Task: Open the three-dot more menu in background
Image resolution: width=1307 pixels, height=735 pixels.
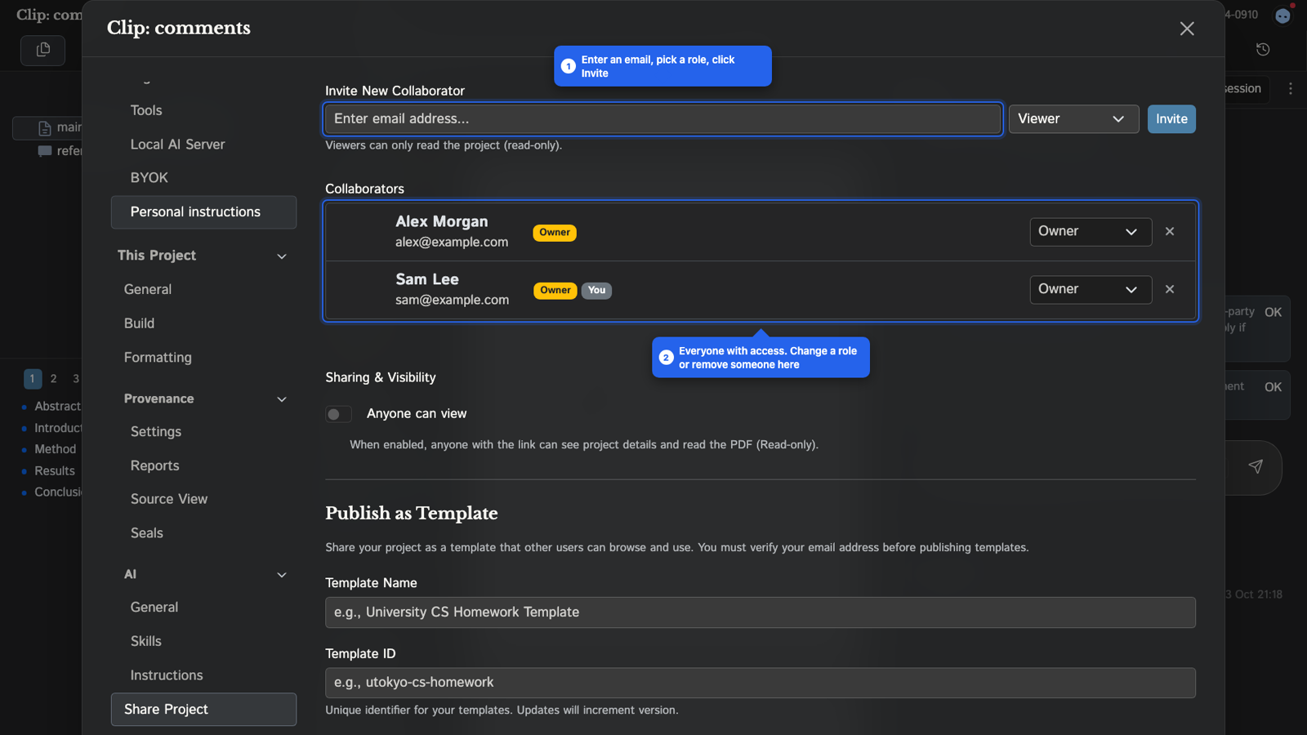Action: 1291,88
